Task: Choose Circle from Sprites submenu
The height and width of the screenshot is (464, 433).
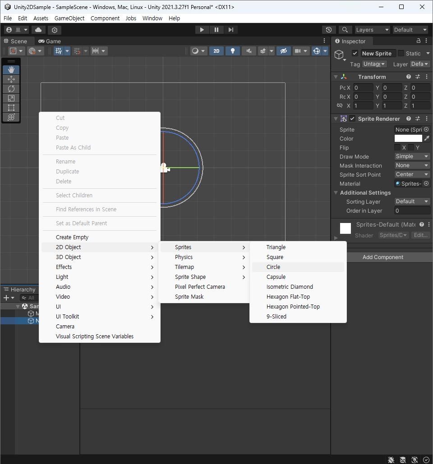Action: coord(298,267)
